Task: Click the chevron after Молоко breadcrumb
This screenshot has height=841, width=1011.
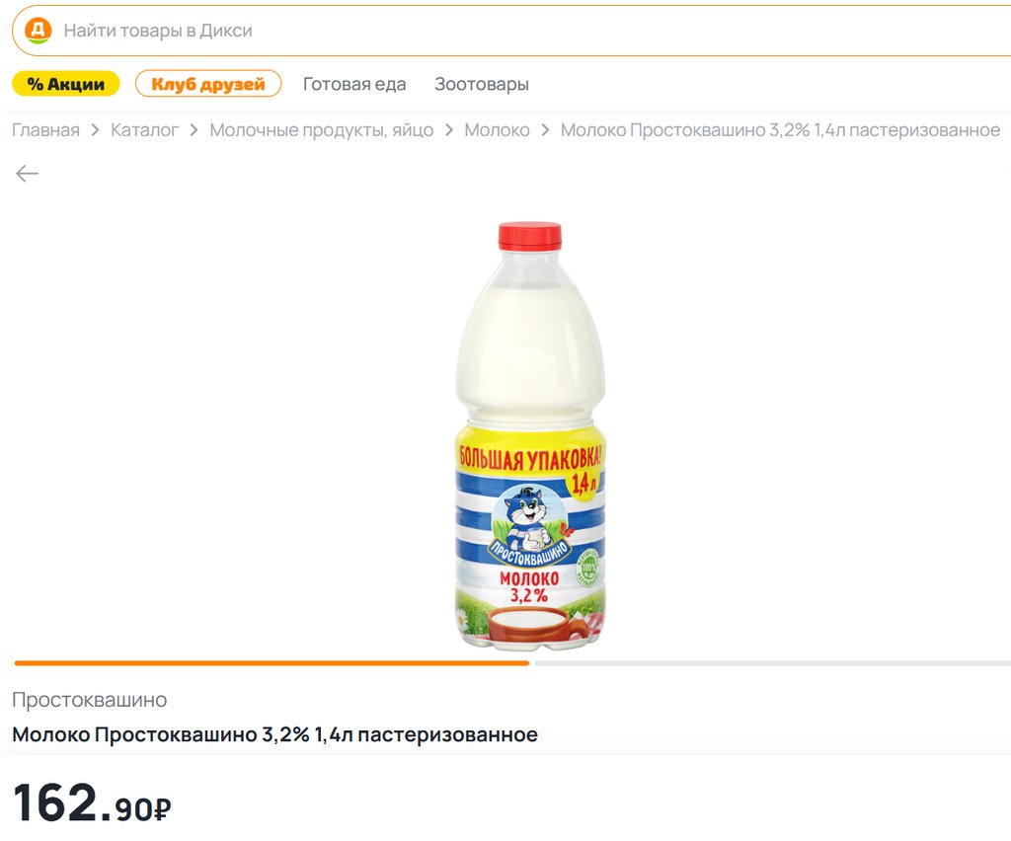Action: (545, 130)
